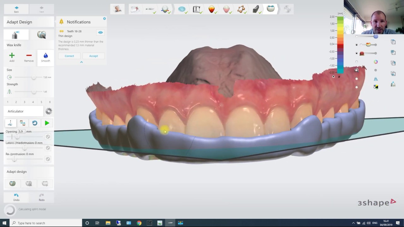This screenshot has height=227, width=404.
Task: Click the multicolor contrast view icon
Action: pyautogui.click(x=376, y=87)
